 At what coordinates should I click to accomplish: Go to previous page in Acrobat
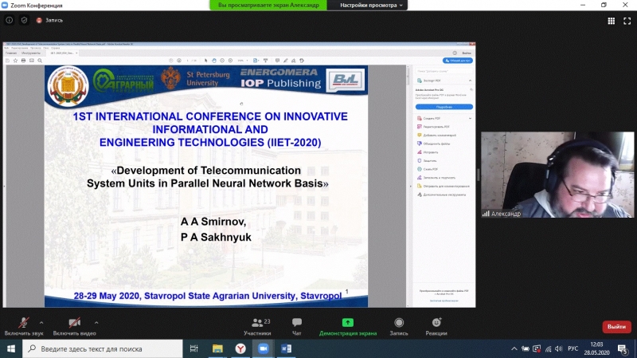point(171,61)
